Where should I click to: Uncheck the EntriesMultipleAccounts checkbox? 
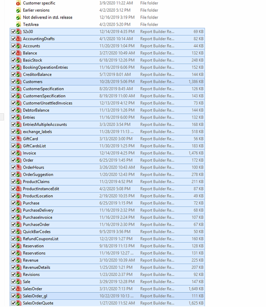pos(13,125)
